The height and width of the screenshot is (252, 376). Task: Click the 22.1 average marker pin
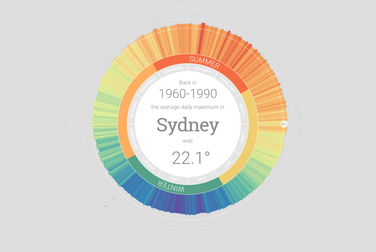[x=284, y=124]
